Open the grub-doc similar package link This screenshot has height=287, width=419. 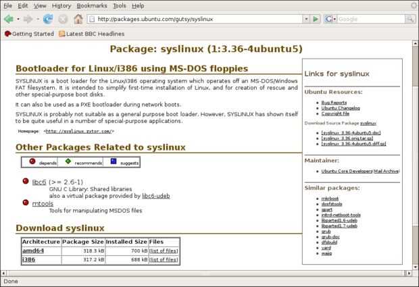pyautogui.click(x=330, y=237)
